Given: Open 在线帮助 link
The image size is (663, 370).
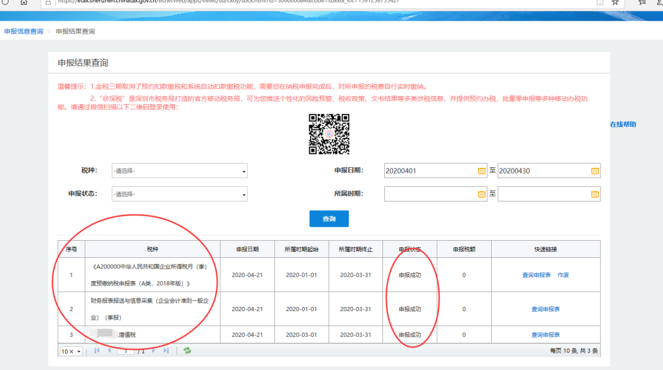Looking at the screenshot, I should coord(623,124).
